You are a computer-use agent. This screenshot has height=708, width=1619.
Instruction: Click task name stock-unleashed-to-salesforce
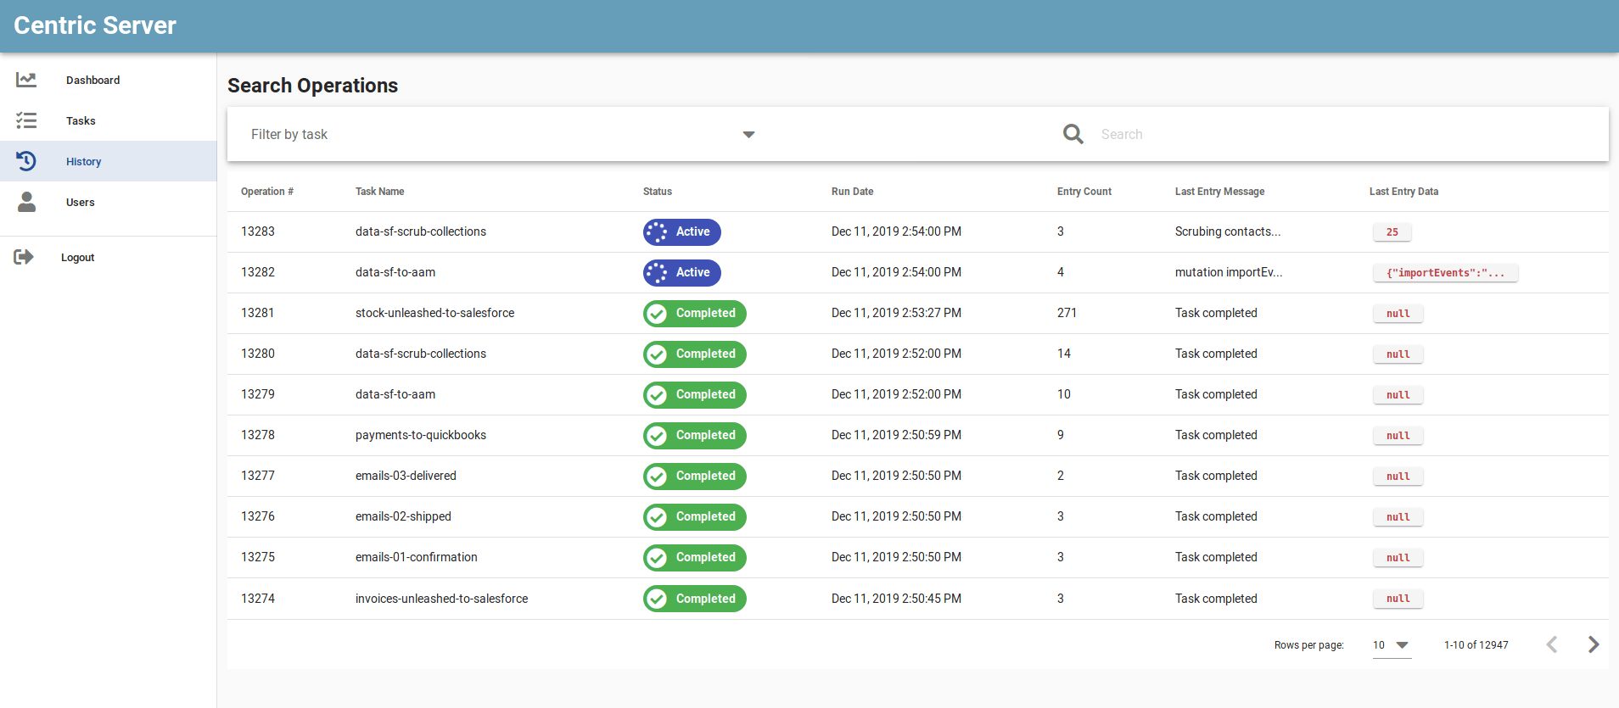(434, 313)
